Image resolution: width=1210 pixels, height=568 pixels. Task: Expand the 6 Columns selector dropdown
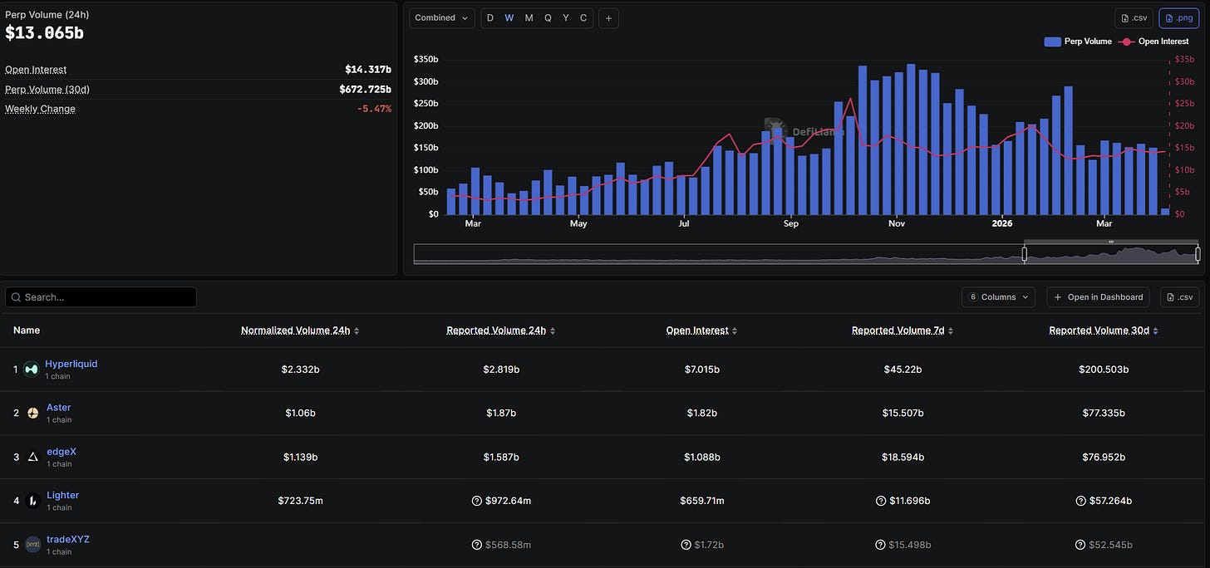998,297
